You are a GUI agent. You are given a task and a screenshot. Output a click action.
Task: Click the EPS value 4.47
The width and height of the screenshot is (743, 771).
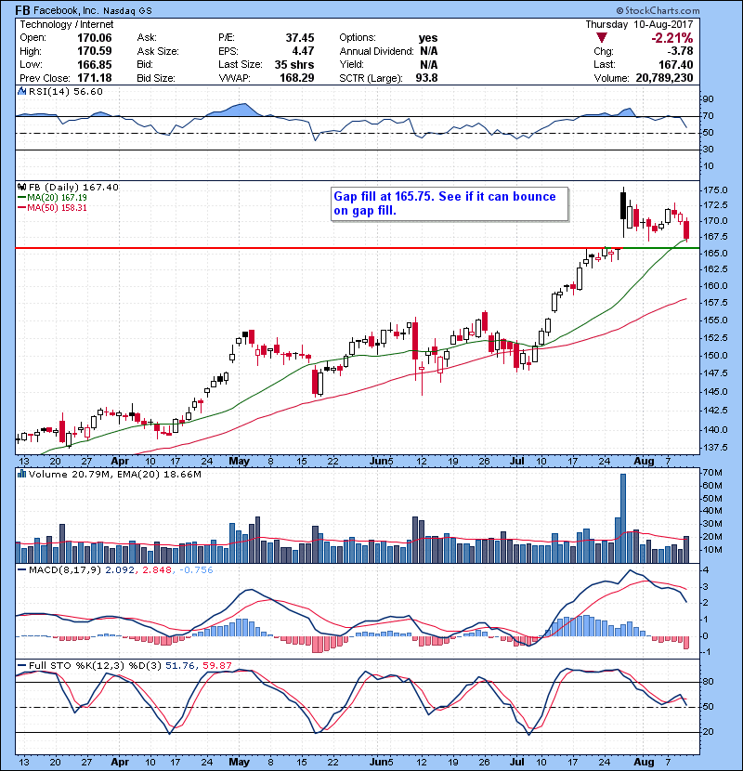pos(304,51)
